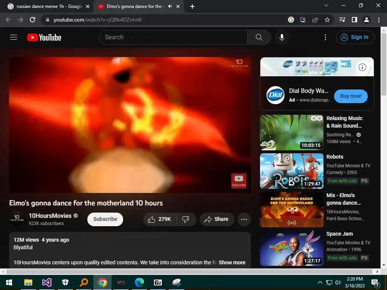Reload the page
This screenshot has height=290, width=387.
[x=33, y=20]
